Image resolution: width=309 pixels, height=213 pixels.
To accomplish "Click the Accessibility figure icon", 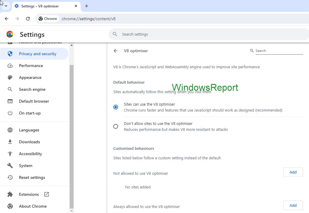I will point(10,154).
